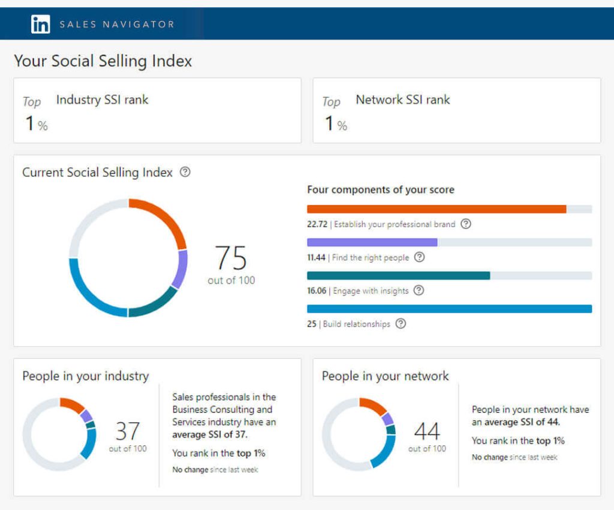Click help icon beside Engage with insights

pos(419,291)
